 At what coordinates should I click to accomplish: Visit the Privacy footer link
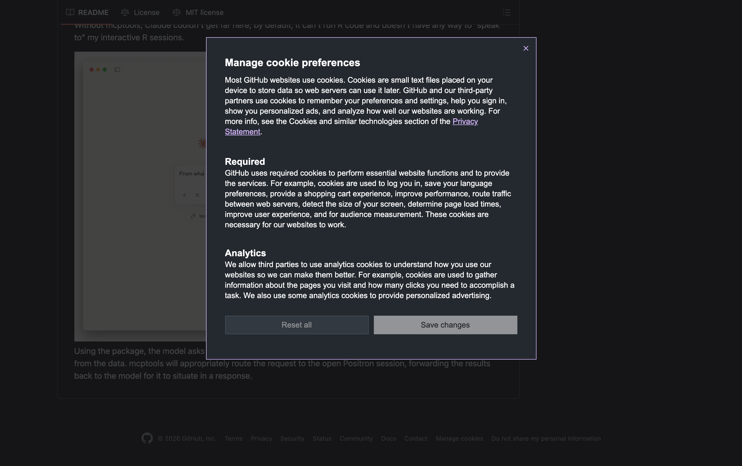tap(261, 438)
